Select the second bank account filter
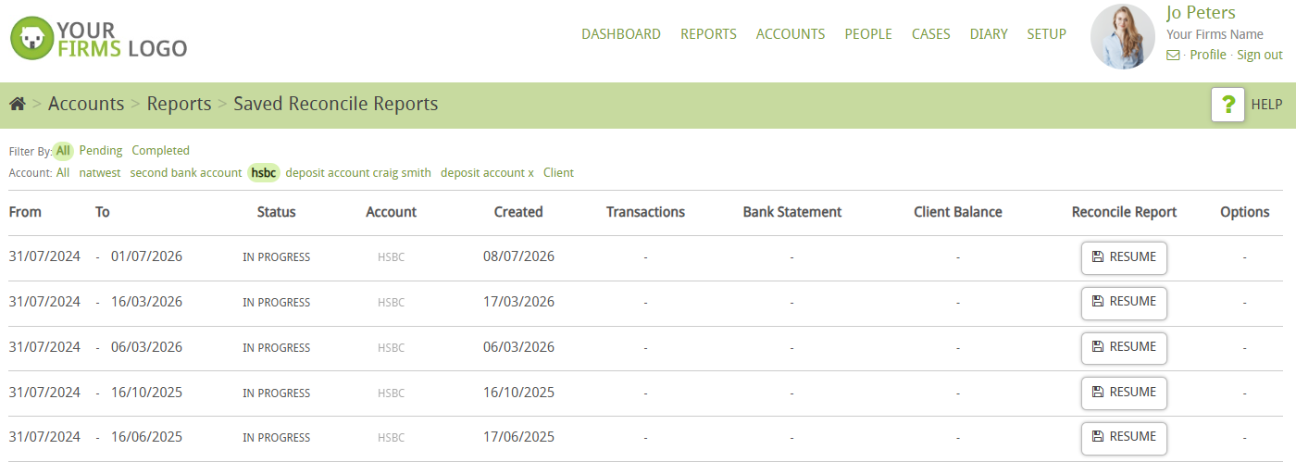1296x462 pixels. (x=186, y=172)
